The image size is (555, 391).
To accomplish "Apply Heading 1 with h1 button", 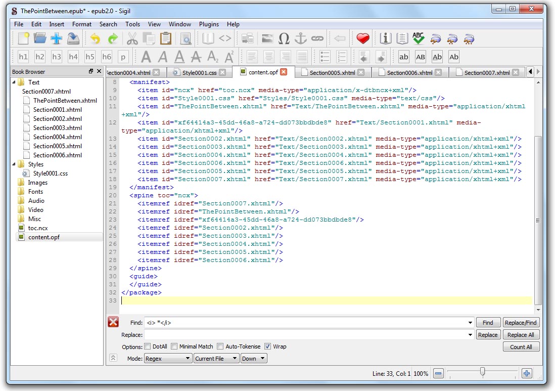I will (x=23, y=57).
